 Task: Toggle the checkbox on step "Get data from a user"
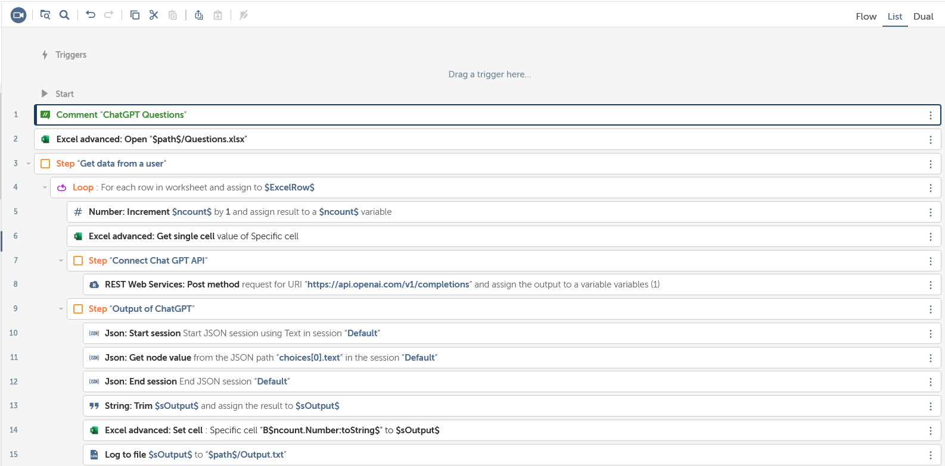tap(45, 164)
